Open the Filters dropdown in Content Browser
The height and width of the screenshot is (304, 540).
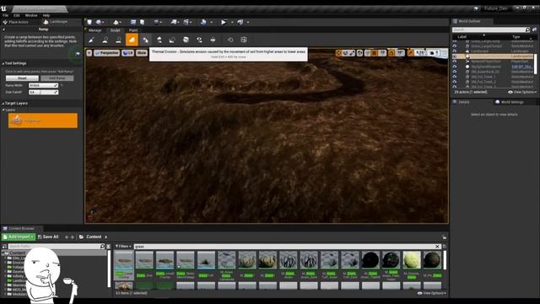[x=123, y=247]
